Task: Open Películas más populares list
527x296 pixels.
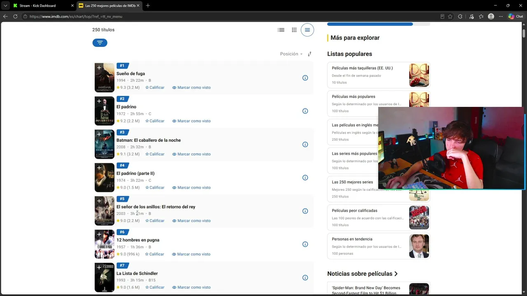Action: [378, 104]
